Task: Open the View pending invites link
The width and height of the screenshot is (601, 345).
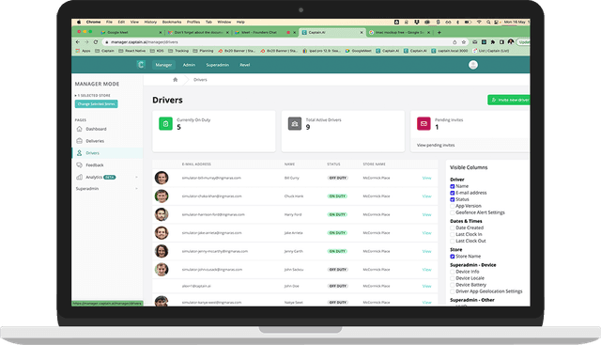Action: tap(436, 145)
